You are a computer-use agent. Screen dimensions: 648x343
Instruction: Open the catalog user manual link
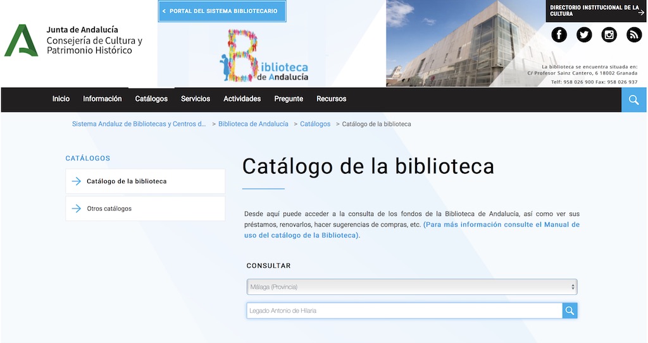[x=412, y=230]
